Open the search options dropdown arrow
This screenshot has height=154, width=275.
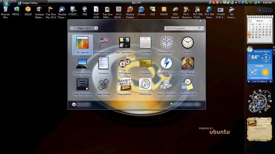coord(203,28)
